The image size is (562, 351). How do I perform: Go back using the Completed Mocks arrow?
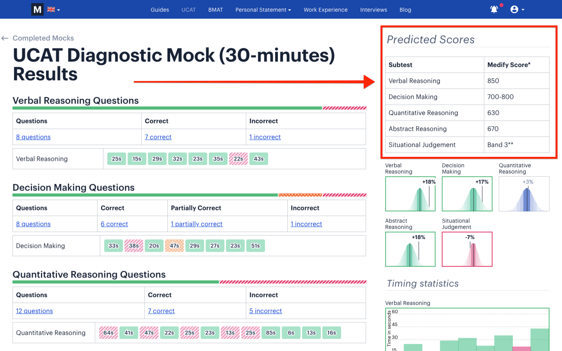pyautogui.click(x=5, y=38)
